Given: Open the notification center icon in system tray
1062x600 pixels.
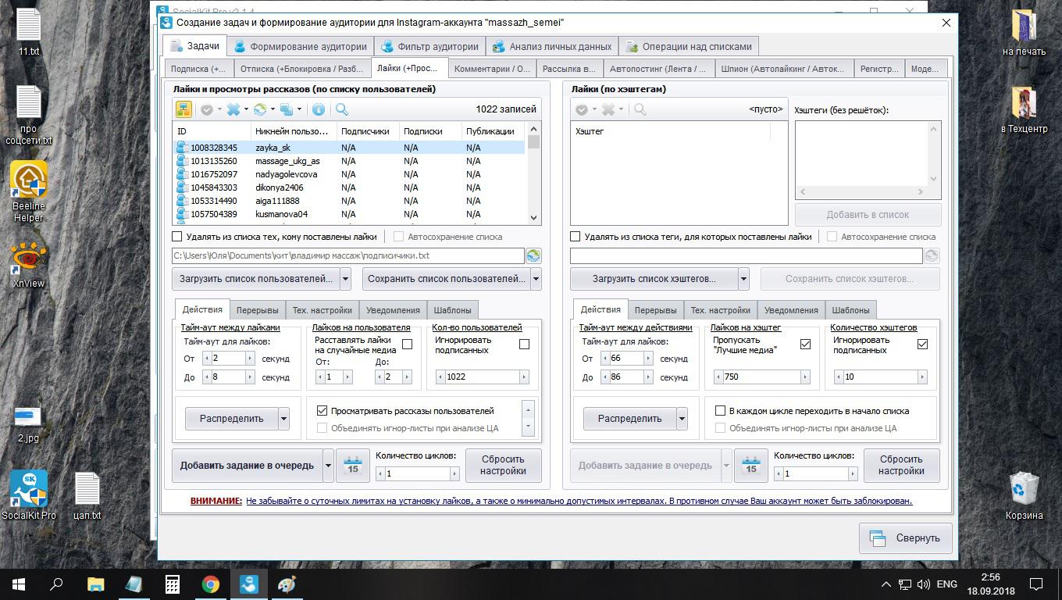Looking at the screenshot, I should click(1036, 584).
